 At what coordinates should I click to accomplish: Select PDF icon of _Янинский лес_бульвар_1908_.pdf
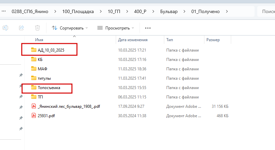34,106
